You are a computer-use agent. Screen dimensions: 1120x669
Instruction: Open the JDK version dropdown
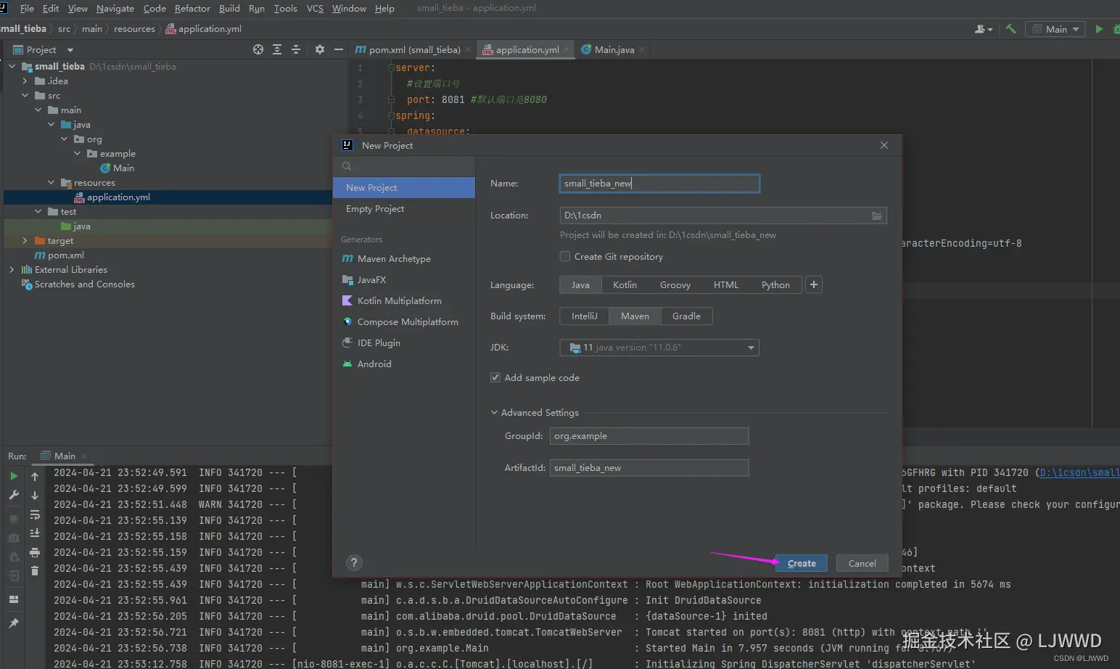[x=751, y=348]
